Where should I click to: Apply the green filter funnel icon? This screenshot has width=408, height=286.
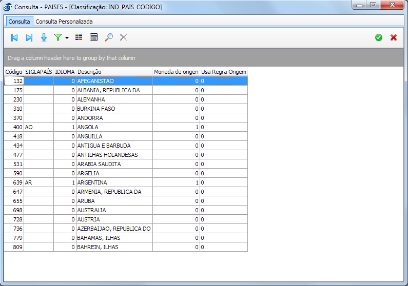(58, 37)
